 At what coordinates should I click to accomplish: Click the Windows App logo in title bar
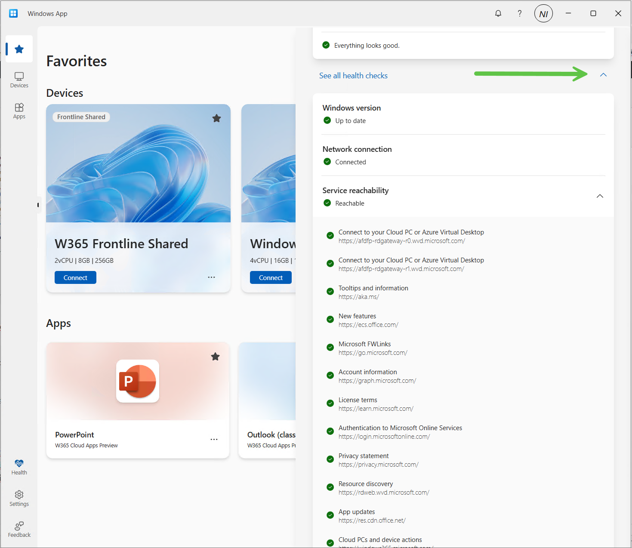point(13,13)
